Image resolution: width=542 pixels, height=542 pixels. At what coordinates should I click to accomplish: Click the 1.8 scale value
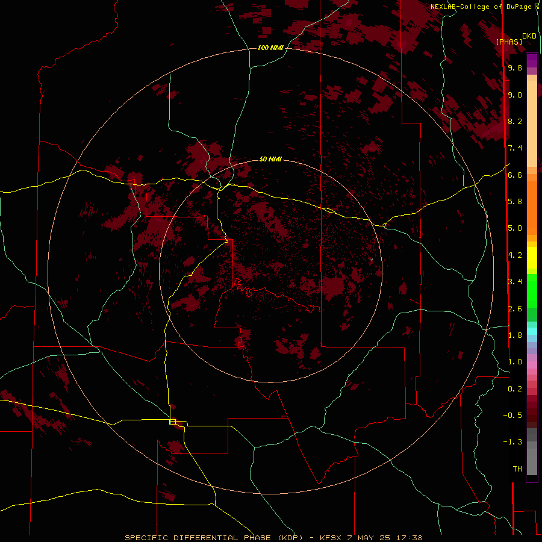(515, 335)
